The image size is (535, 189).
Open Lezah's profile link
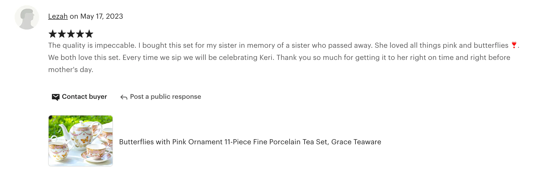click(x=58, y=16)
